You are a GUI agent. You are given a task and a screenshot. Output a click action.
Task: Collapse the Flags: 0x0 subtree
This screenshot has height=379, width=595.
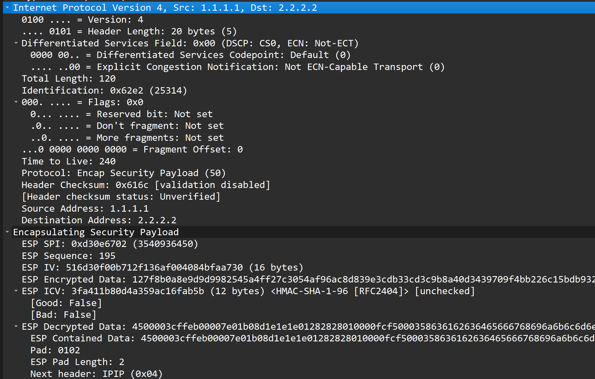coord(16,102)
